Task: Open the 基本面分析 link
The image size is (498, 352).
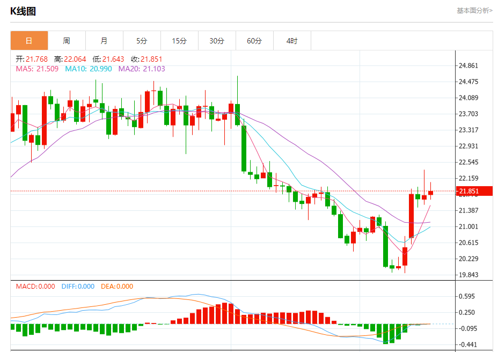Action: click(474, 11)
